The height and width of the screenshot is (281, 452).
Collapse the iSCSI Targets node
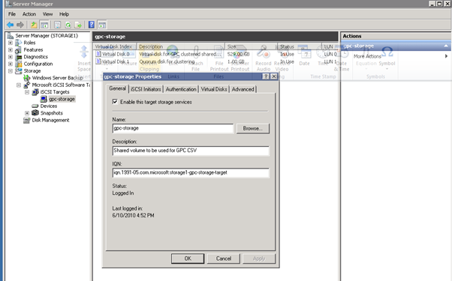point(27,92)
